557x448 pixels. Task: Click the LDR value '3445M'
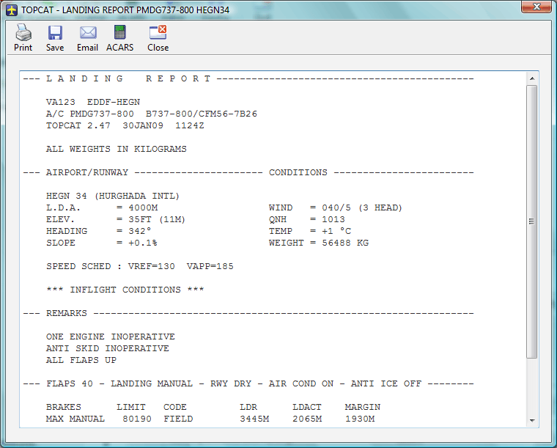pos(254,419)
